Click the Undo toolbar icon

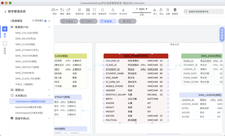[x=62, y=10]
